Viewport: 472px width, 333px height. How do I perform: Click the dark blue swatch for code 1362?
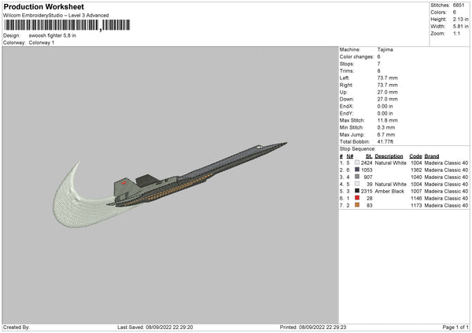[x=357, y=170]
